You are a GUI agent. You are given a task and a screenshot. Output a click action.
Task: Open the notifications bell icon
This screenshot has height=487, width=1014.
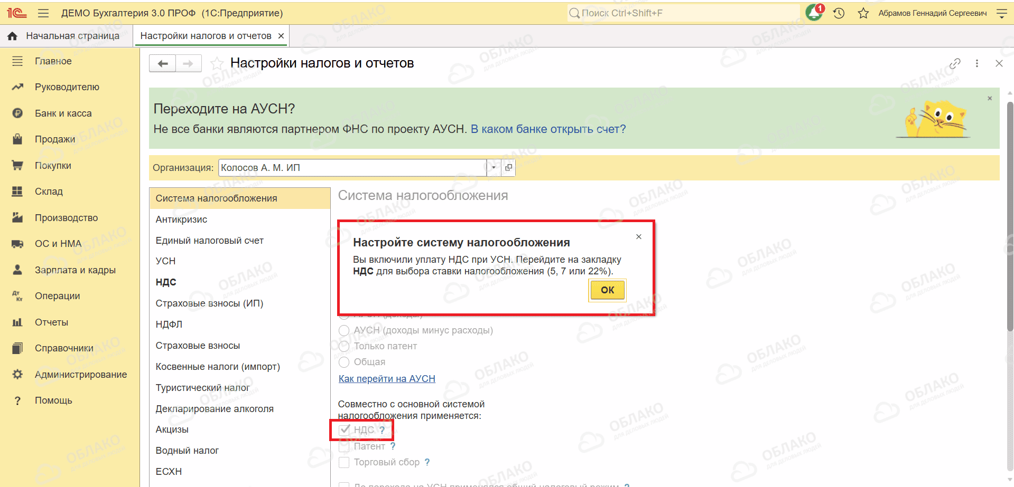[x=814, y=13]
